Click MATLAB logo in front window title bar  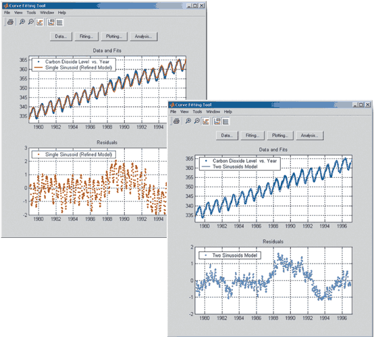pyautogui.click(x=172, y=104)
